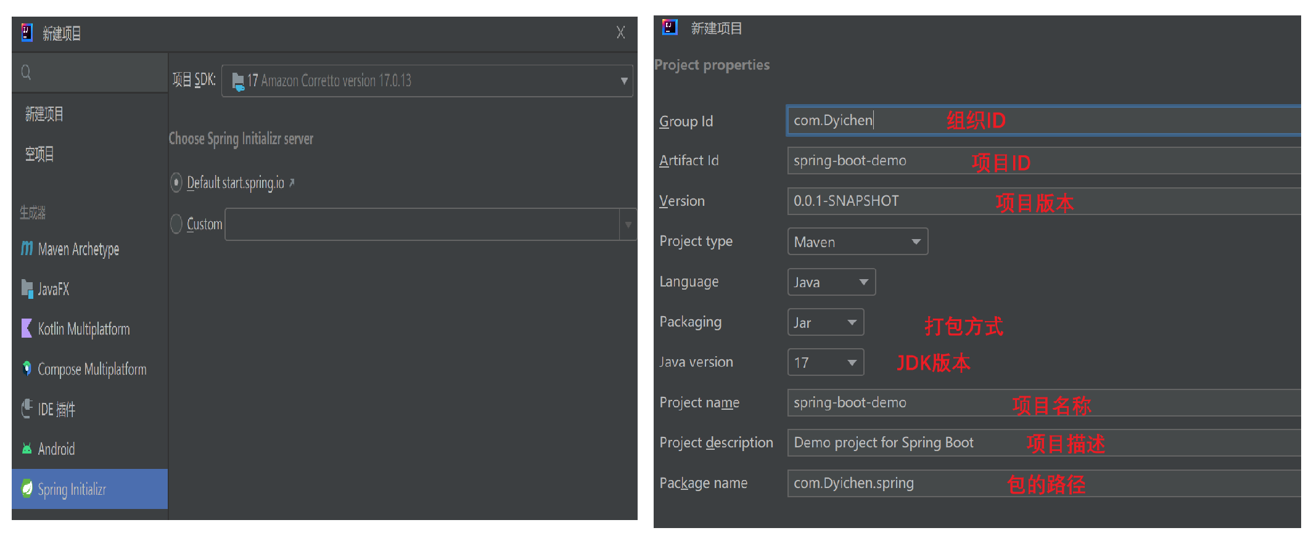Screen dimensions: 1303x533
Task: Click the Android robot icon
Action: (x=27, y=449)
